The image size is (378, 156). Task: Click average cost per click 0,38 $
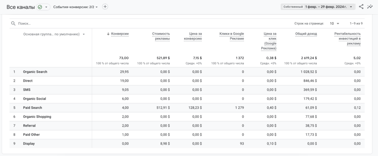point(271,58)
